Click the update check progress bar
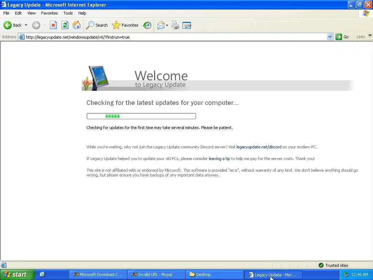 point(141,116)
